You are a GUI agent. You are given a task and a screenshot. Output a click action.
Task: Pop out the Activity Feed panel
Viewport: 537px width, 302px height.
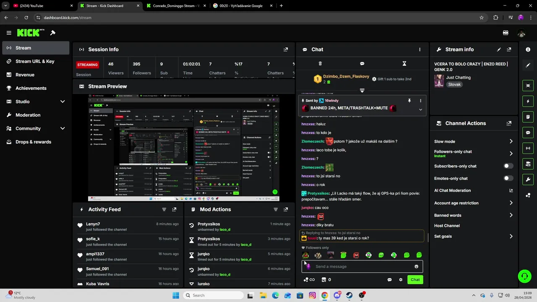point(174,209)
